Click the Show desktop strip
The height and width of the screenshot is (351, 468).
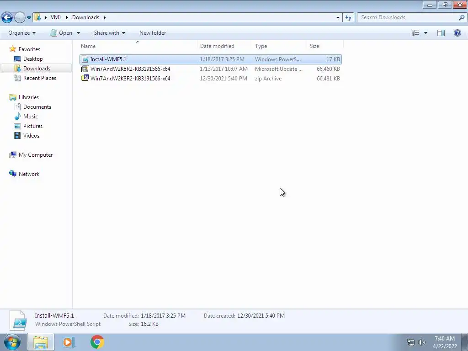coord(465,342)
